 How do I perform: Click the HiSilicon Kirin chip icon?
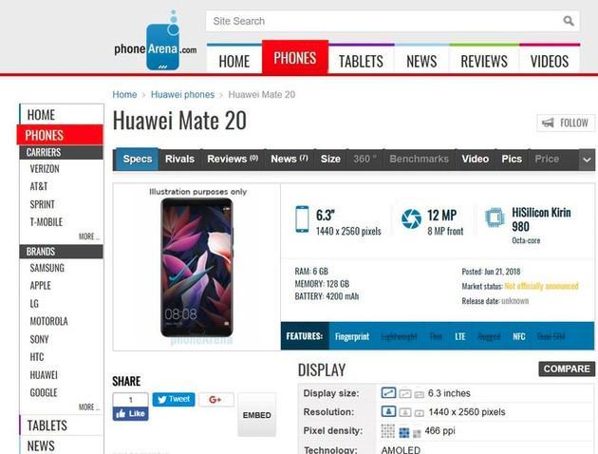[495, 218]
